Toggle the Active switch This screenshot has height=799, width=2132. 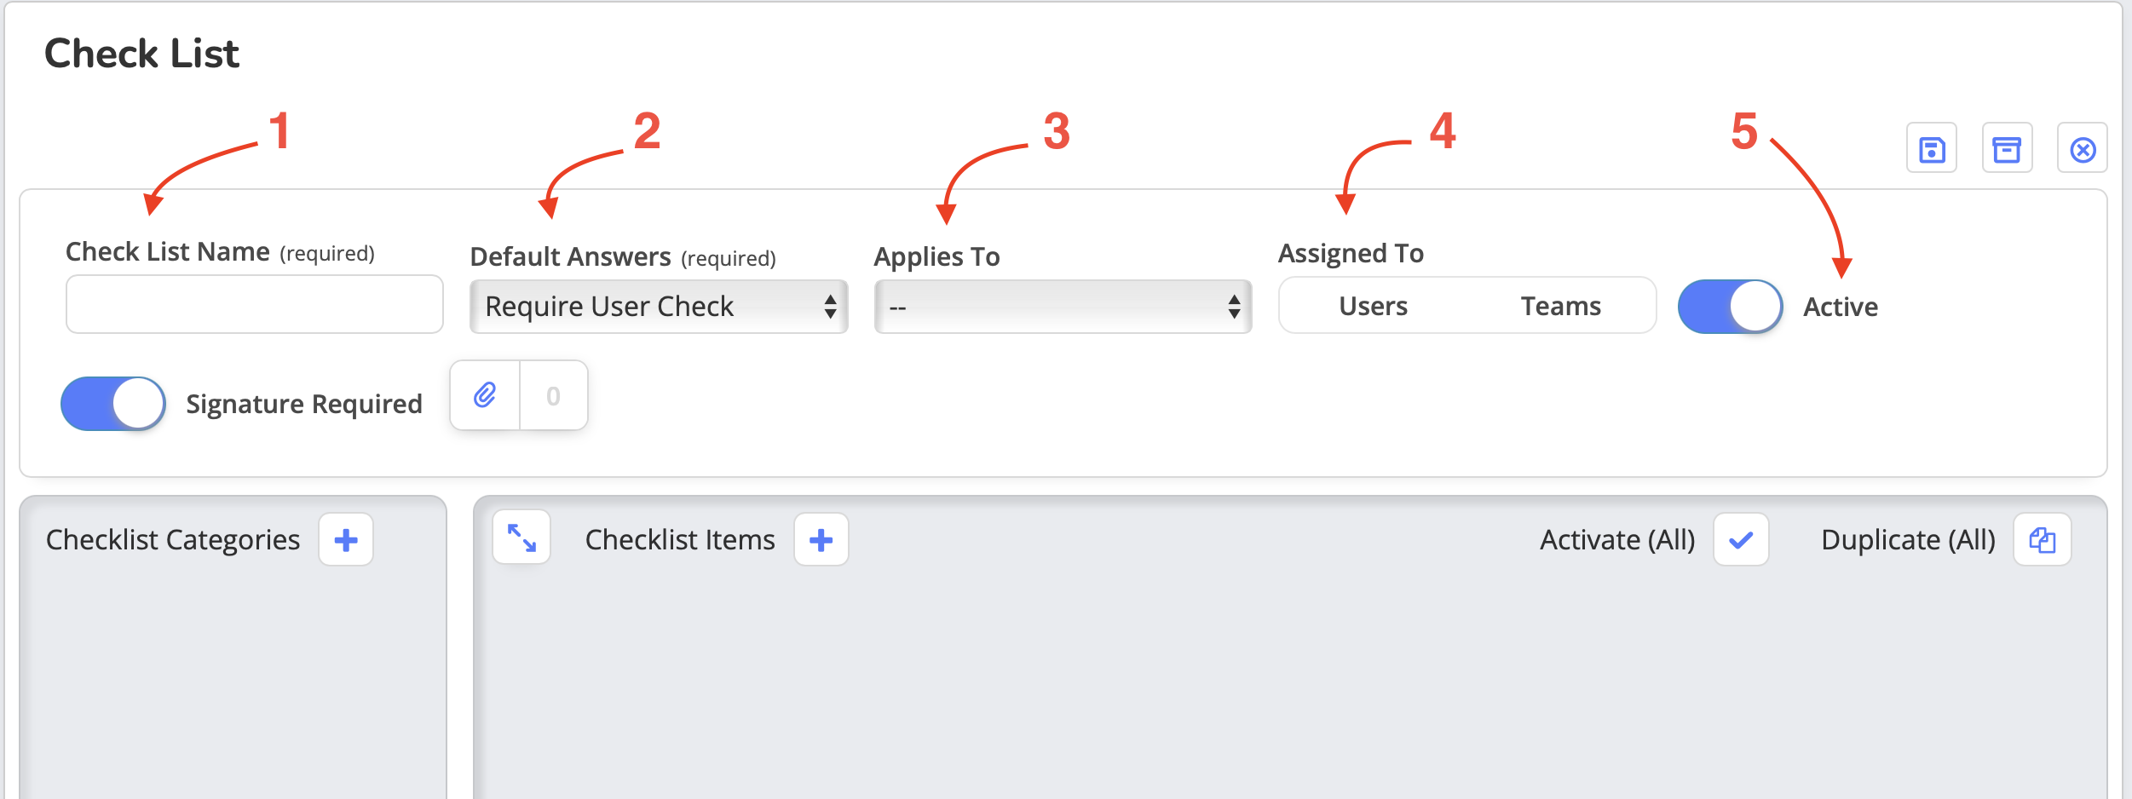[1730, 307]
